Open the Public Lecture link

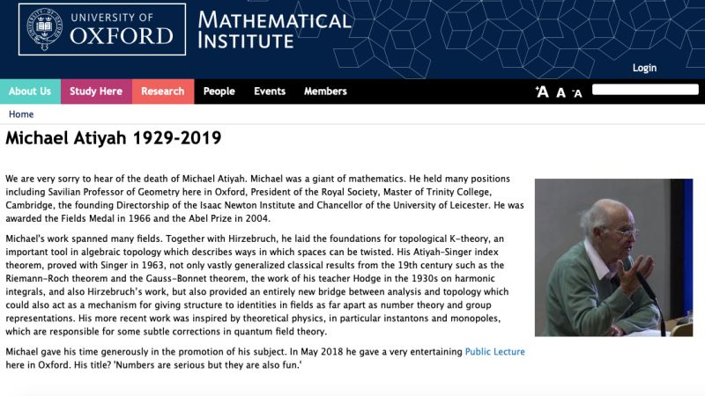click(x=494, y=352)
